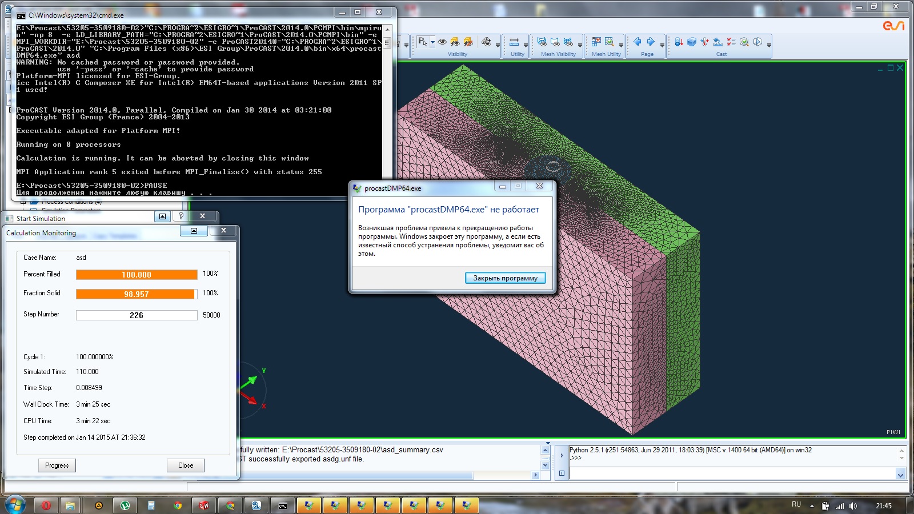Go to previous page with left arrow

[x=638, y=42]
